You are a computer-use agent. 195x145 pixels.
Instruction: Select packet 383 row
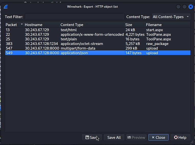pyautogui.click(x=98, y=43)
